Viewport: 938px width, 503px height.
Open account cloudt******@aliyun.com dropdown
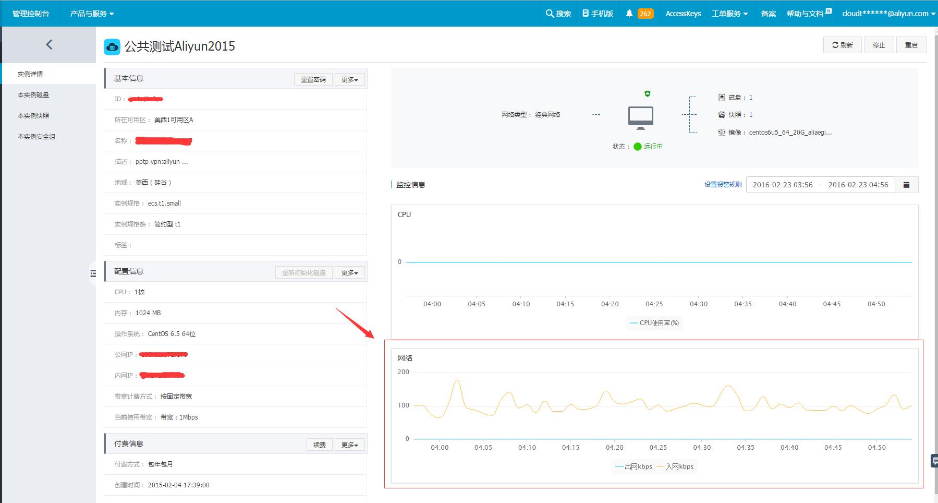pyautogui.click(x=888, y=14)
